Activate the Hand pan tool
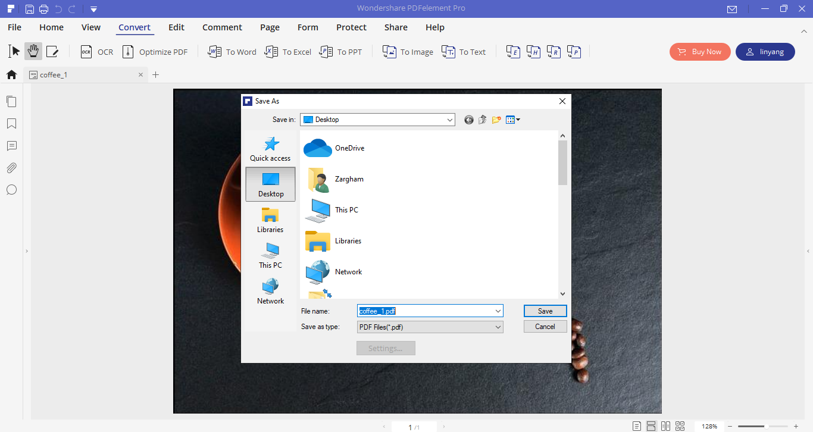The height and width of the screenshot is (432, 813). [33, 51]
